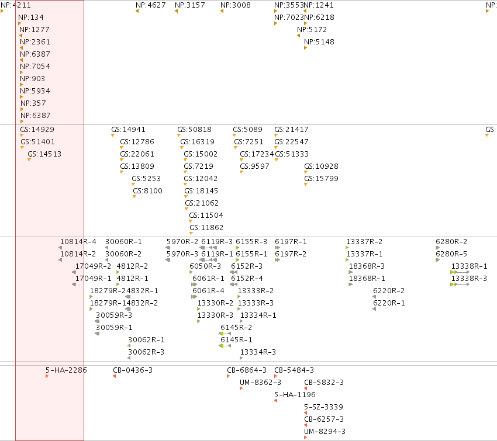Select the 6197R-1 label

click(291, 242)
